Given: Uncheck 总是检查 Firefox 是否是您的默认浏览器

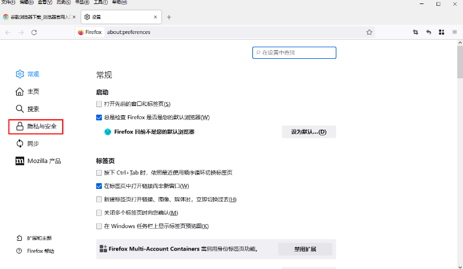Looking at the screenshot, I should 99,118.
